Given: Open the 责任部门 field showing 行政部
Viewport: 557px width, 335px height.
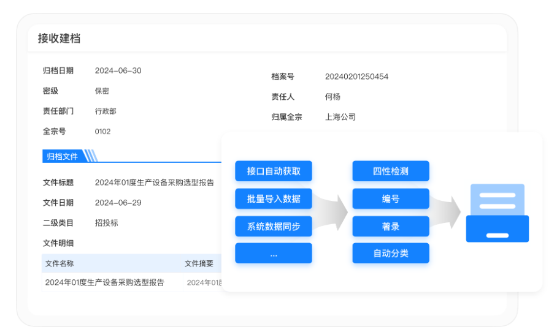Looking at the screenshot, I should pos(106,111).
